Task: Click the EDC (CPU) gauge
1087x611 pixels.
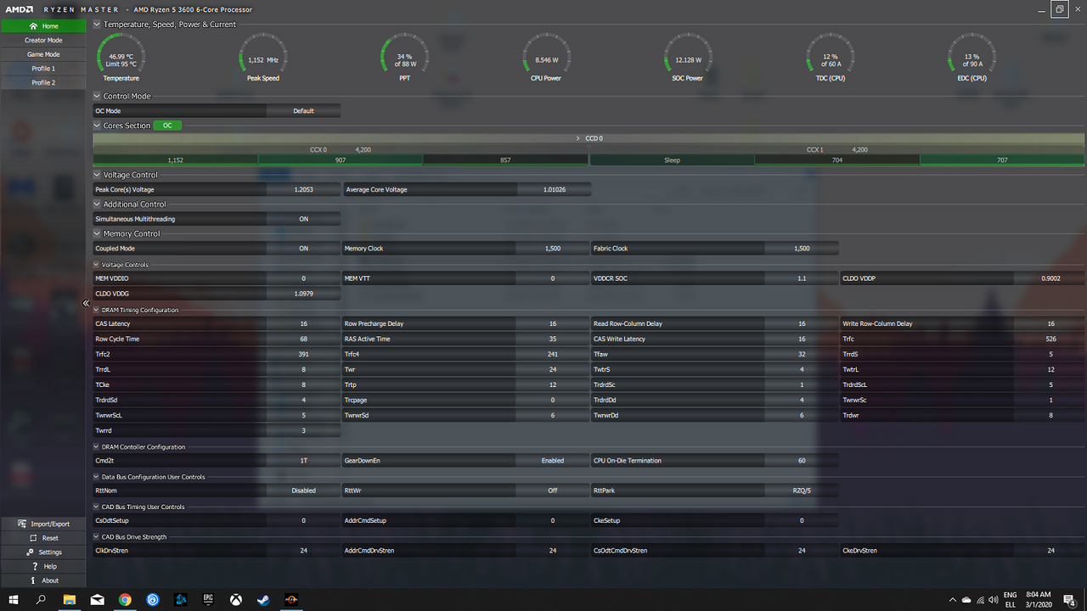Action: (x=972, y=57)
